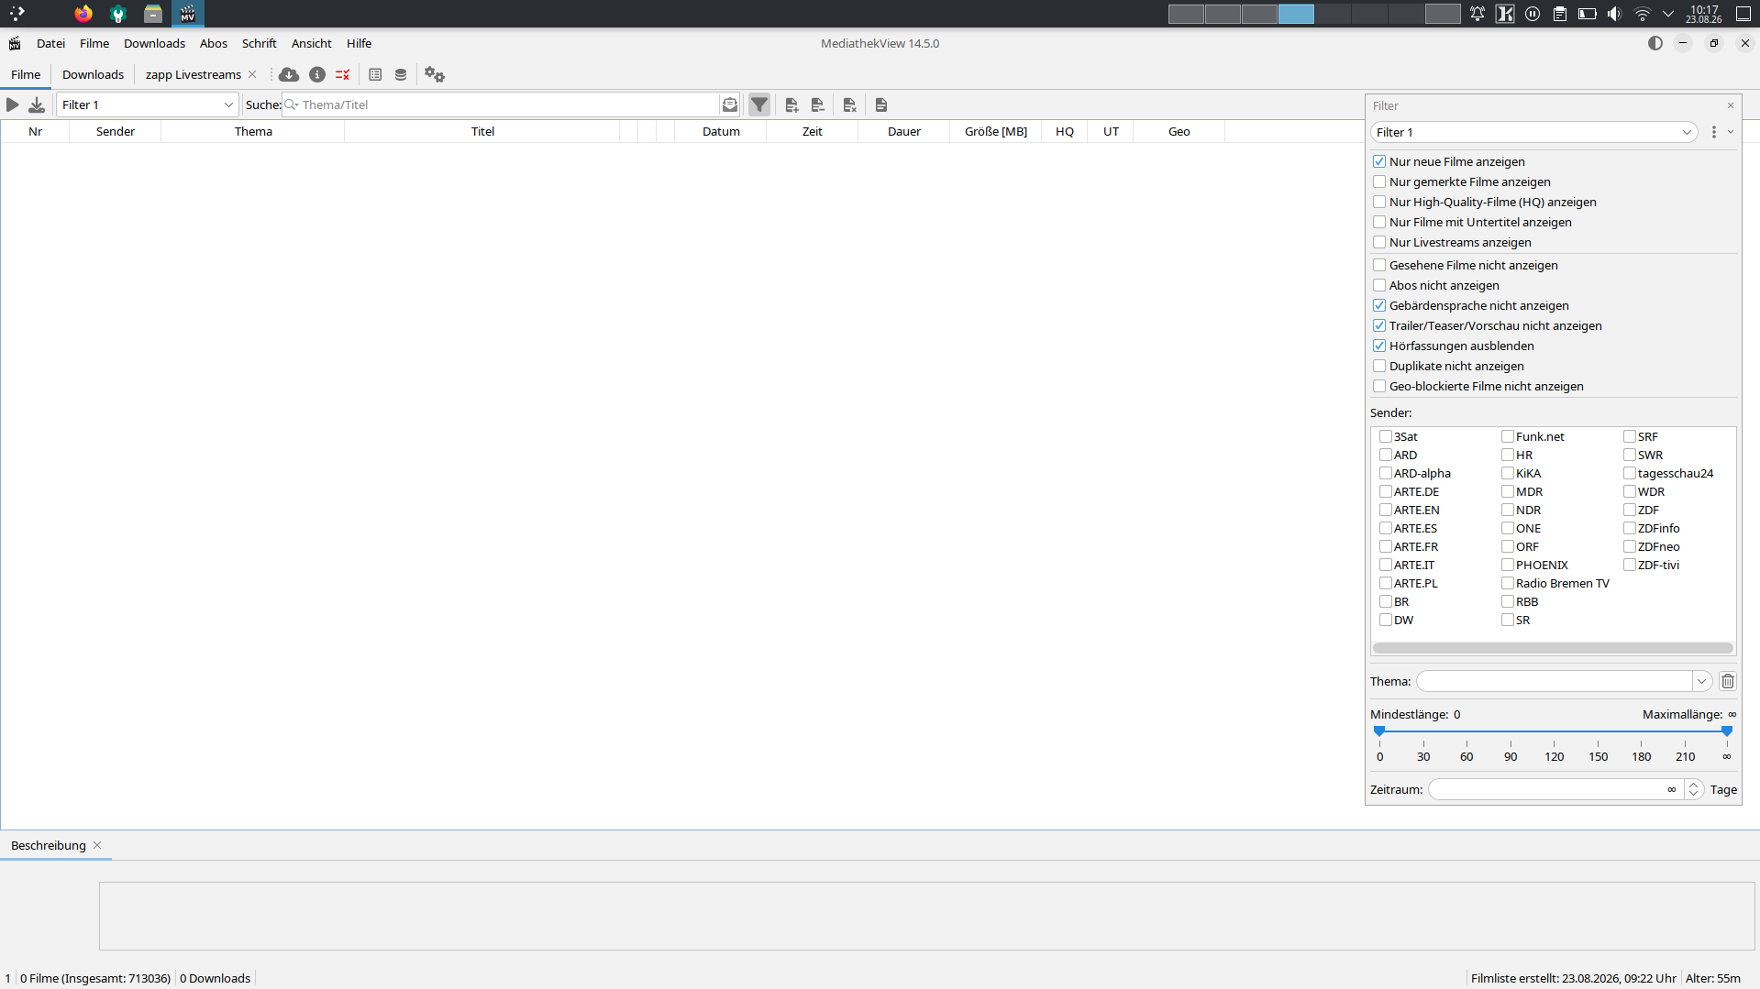Expand hidden system tray icons chevron
The image size is (1760, 989).
pos(1668,14)
